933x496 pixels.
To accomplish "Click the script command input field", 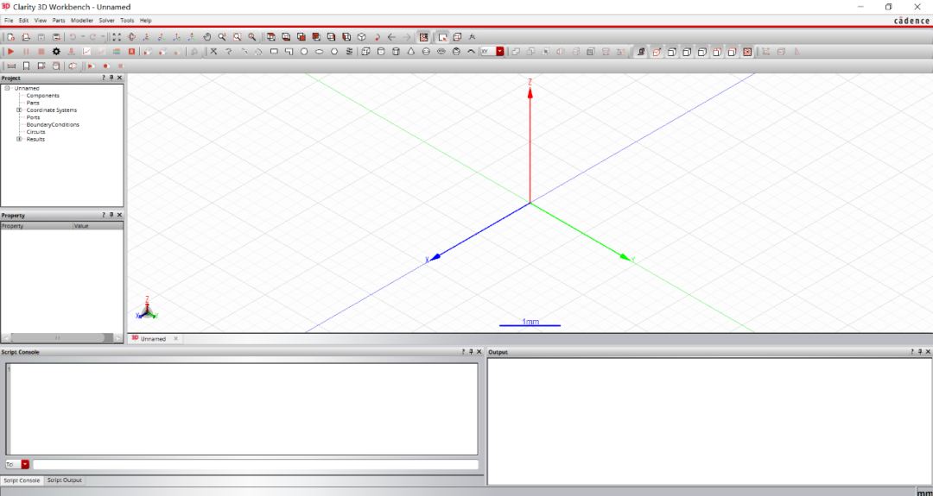I will [x=255, y=465].
